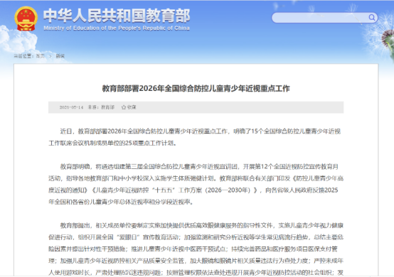Click the Ministry of Education English subtitle

point(117,28)
